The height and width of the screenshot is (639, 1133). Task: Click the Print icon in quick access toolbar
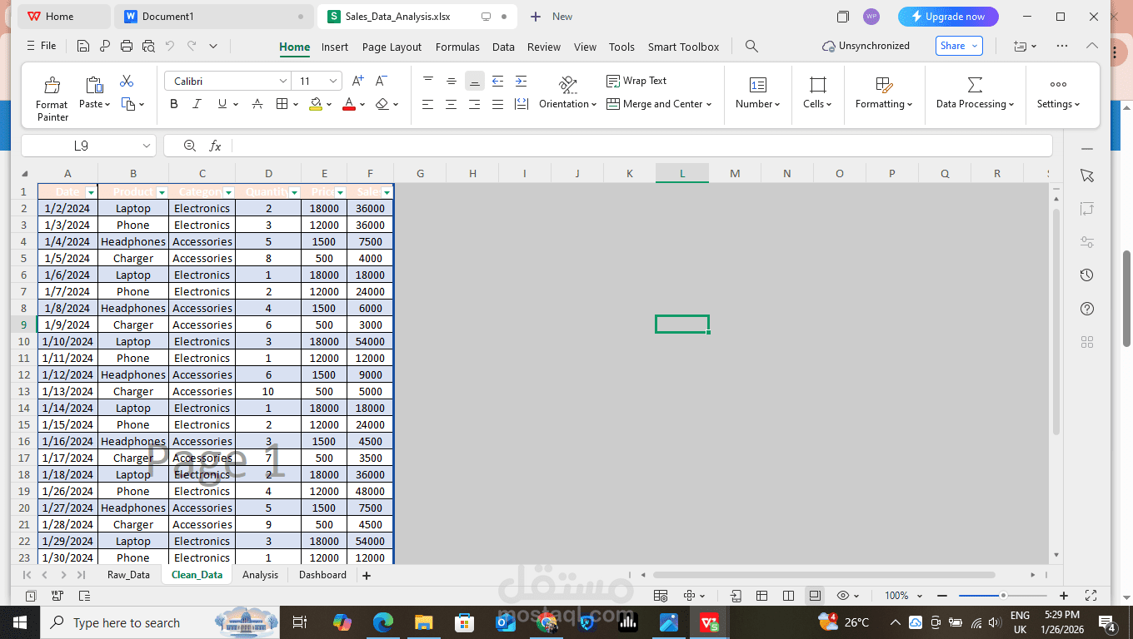(127, 47)
